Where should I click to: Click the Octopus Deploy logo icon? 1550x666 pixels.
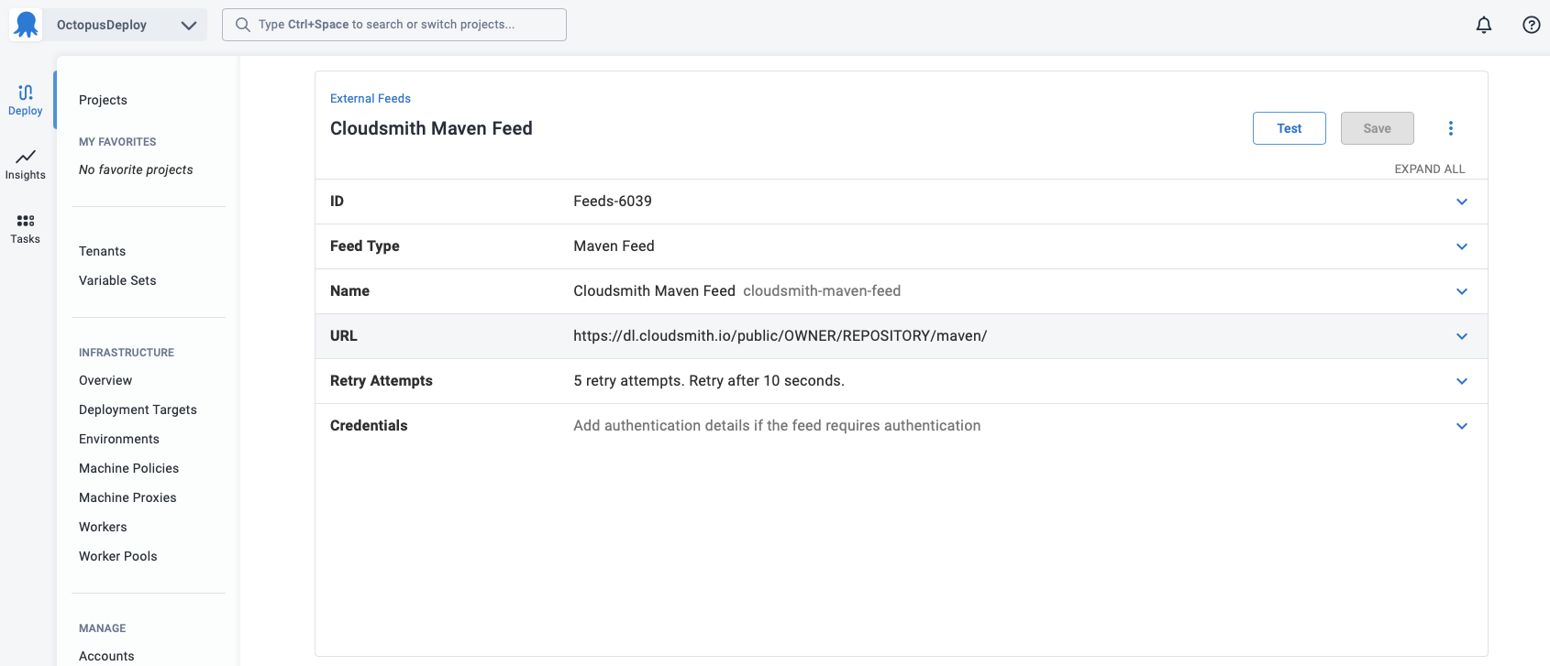point(27,25)
